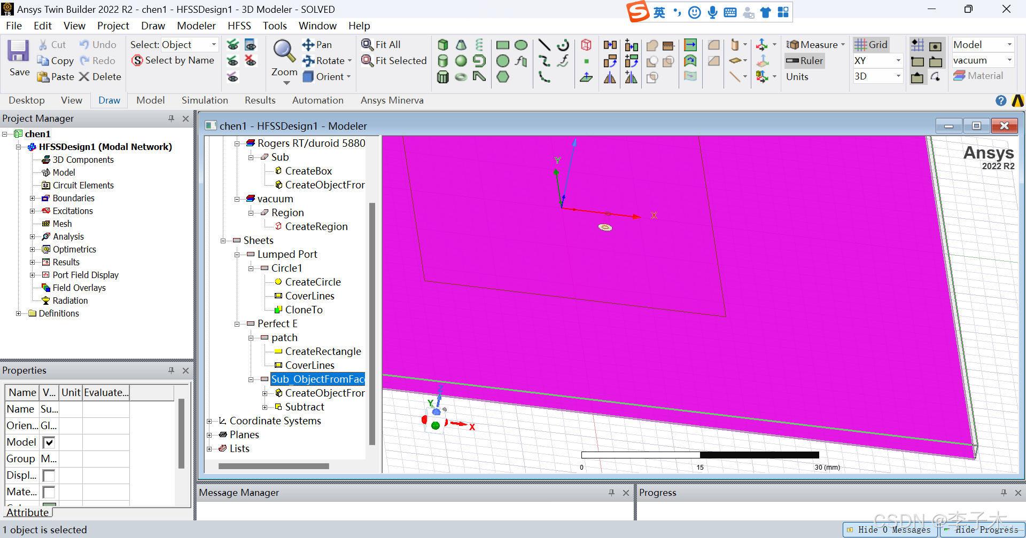Viewport: 1026px width, 538px height.
Task: Expand the Definitions node in Project Manager
Action: [x=19, y=314]
